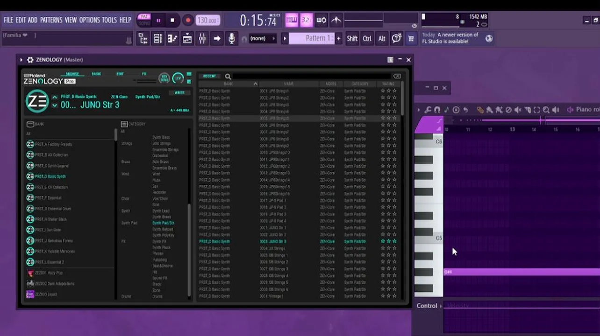Open the Piano Roll view toolbar icon

[x=172, y=39]
